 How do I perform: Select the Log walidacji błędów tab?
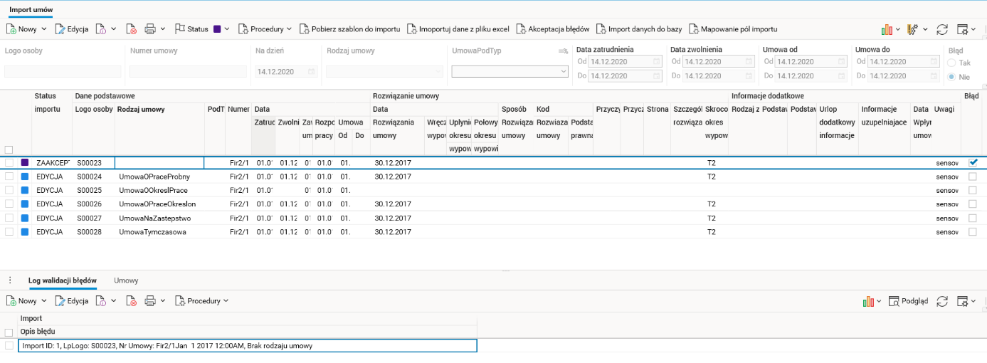coord(63,280)
